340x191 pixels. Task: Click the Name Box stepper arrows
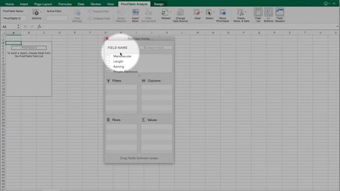pyautogui.click(x=18, y=27)
